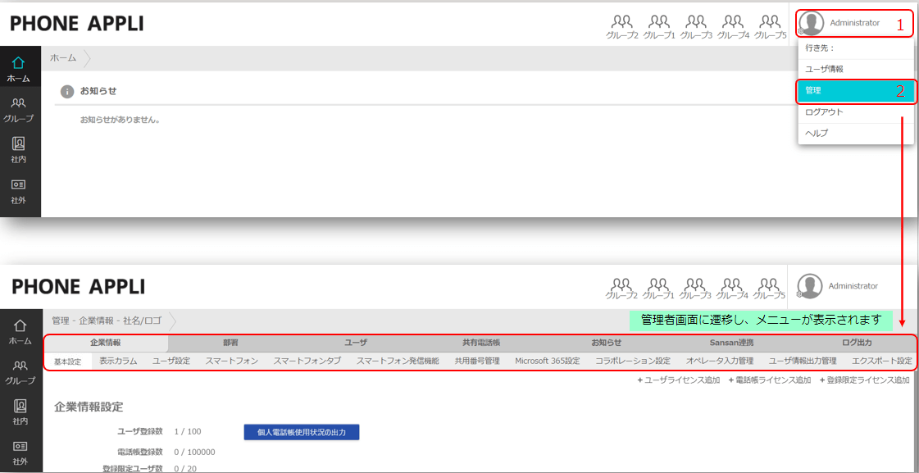Open グループ2 icon in the top header
Screen dimensions: 919x473
point(622,27)
